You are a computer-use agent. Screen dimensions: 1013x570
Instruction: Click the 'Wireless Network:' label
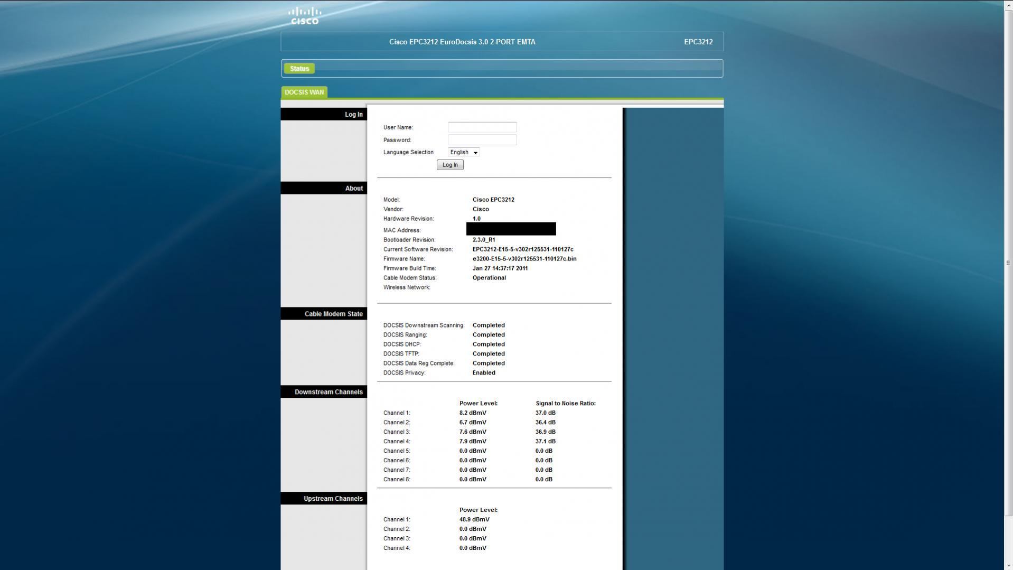point(407,287)
